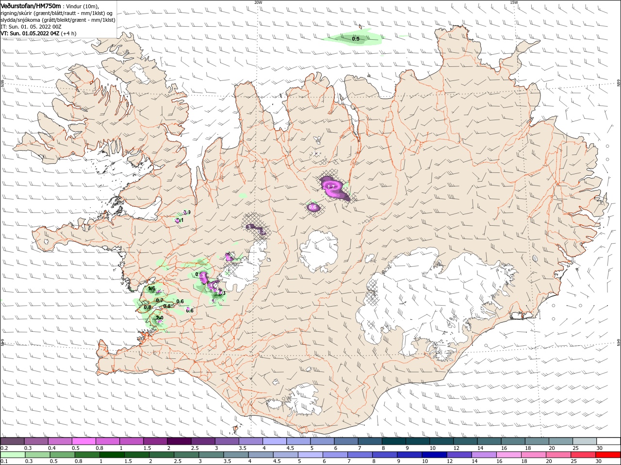
Task: Click the IT: Sun. 01. 05. 2022 00Z line
Action: (x=31, y=27)
